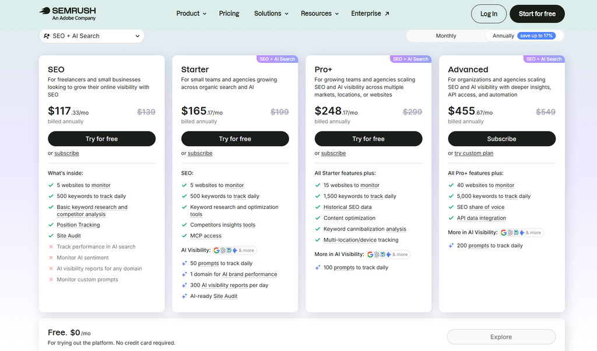Click 5,000 keywords to track daily
The height and width of the screenshot is (351, 597).
point(493,196)
